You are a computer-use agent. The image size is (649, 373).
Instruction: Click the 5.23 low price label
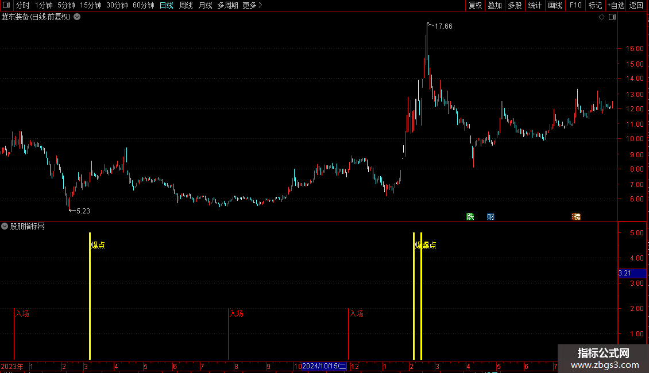pyautogui.click(x=83, y=211)
